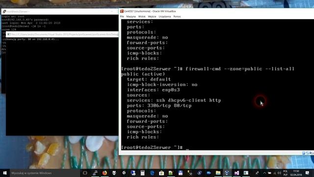Click the VirtualBox window title bar icon
Screen dimensions: 314x177
click(122, 11)
